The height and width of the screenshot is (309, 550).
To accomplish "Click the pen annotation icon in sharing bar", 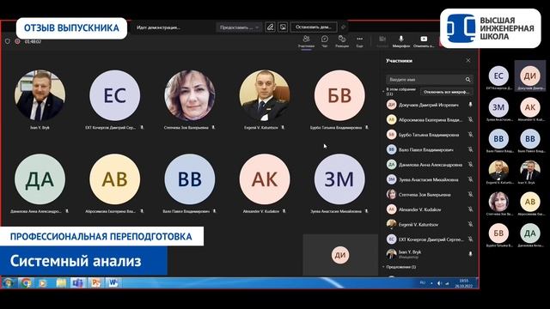I will point(270,27).
